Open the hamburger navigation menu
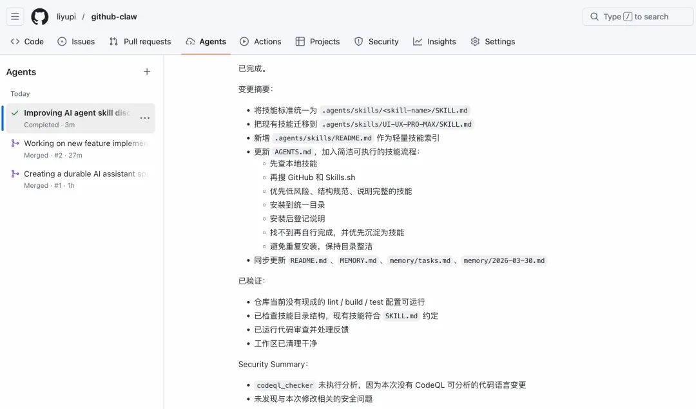The width and height of the screenshot is (696, 409). [15, 17]
